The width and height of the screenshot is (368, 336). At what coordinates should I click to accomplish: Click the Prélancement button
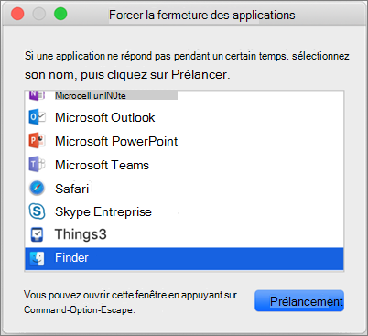click(x=299, y=301)
